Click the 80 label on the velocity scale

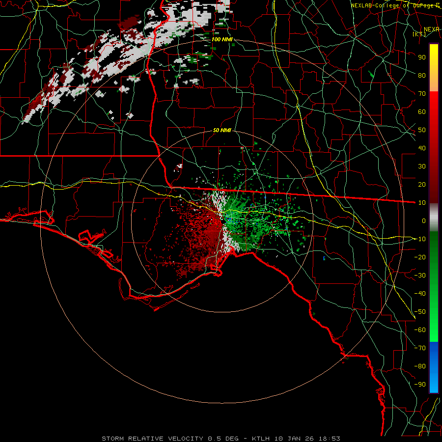tap(422, 76)
